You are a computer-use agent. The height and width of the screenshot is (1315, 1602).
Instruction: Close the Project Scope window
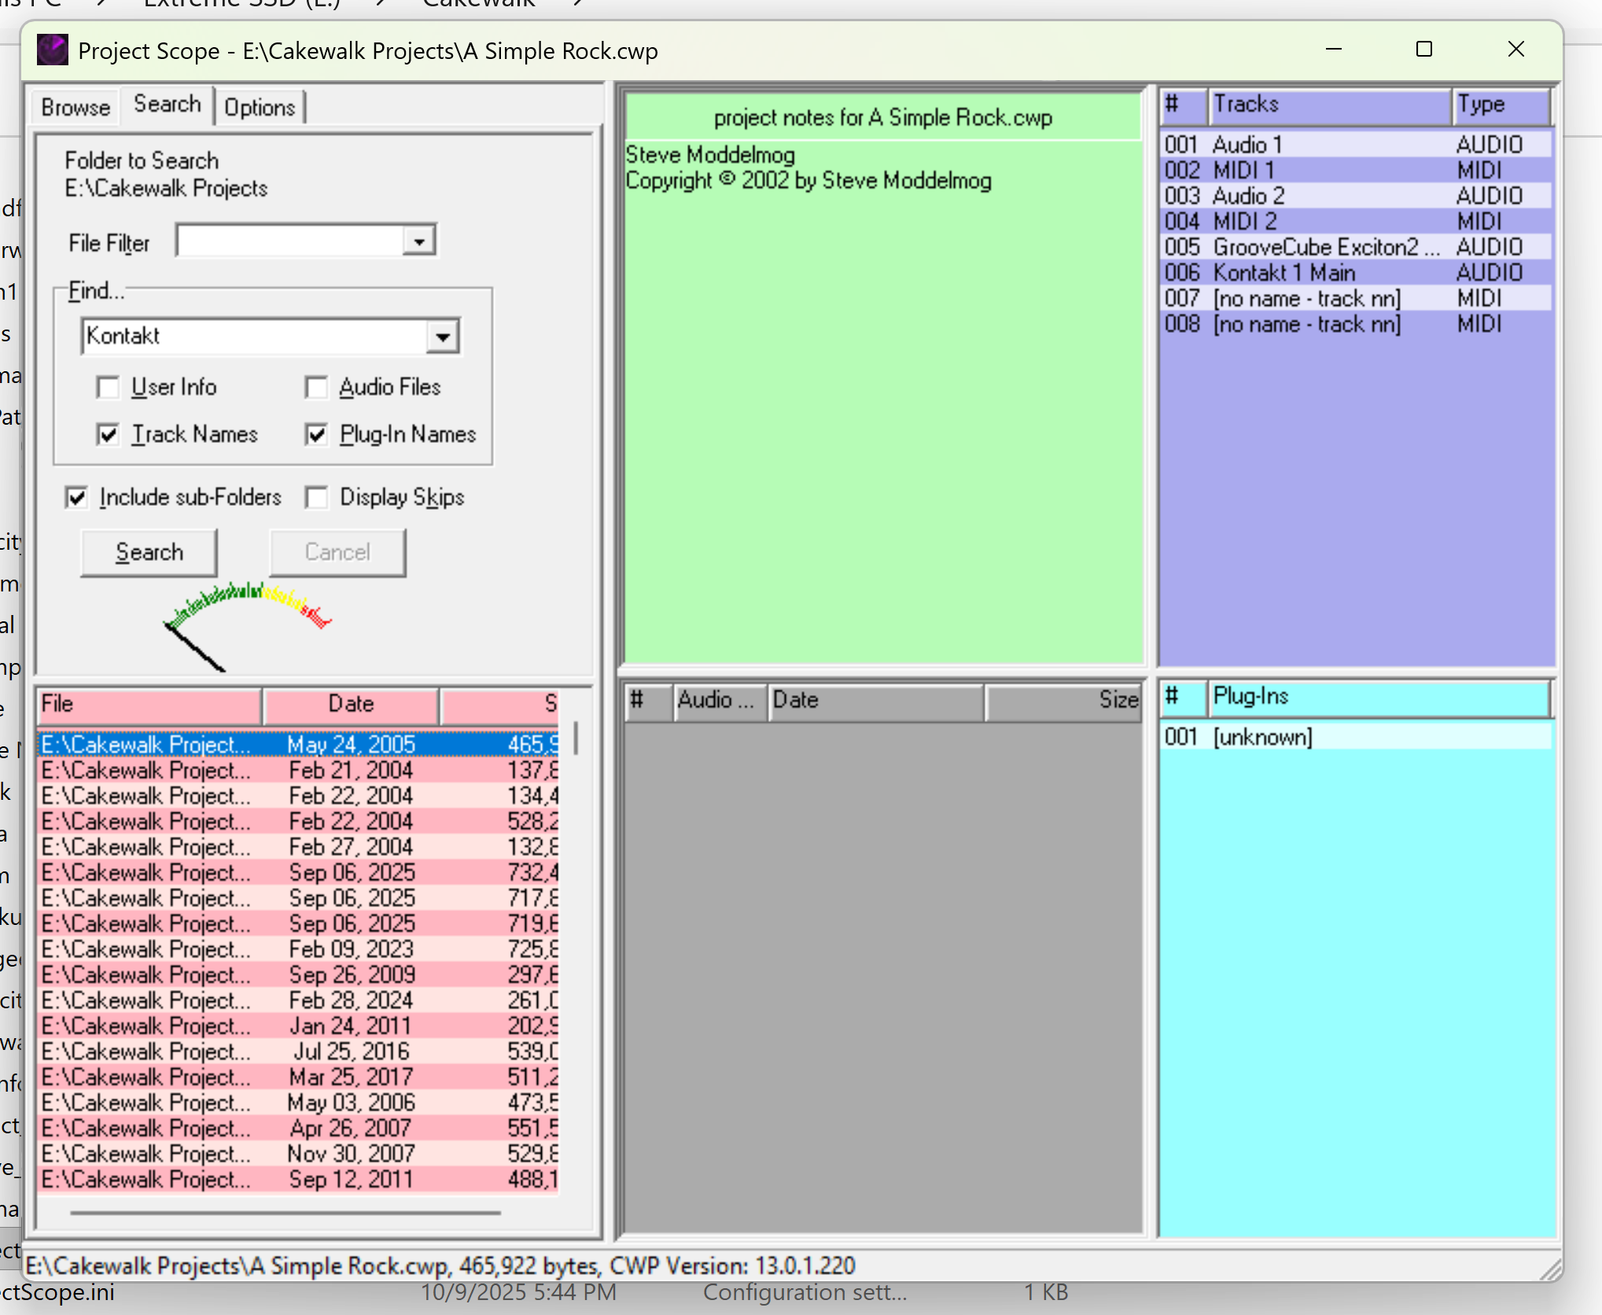[1515, 50]
